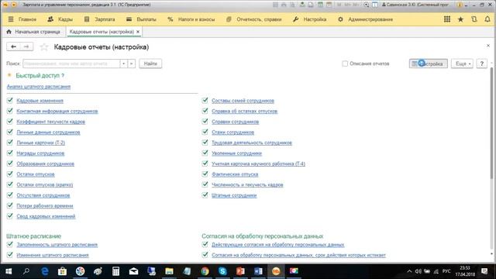Open Изменения штатного расписания link
This screenshot has width=496, height=279.
pyautogui.click(x=53, y=255)
